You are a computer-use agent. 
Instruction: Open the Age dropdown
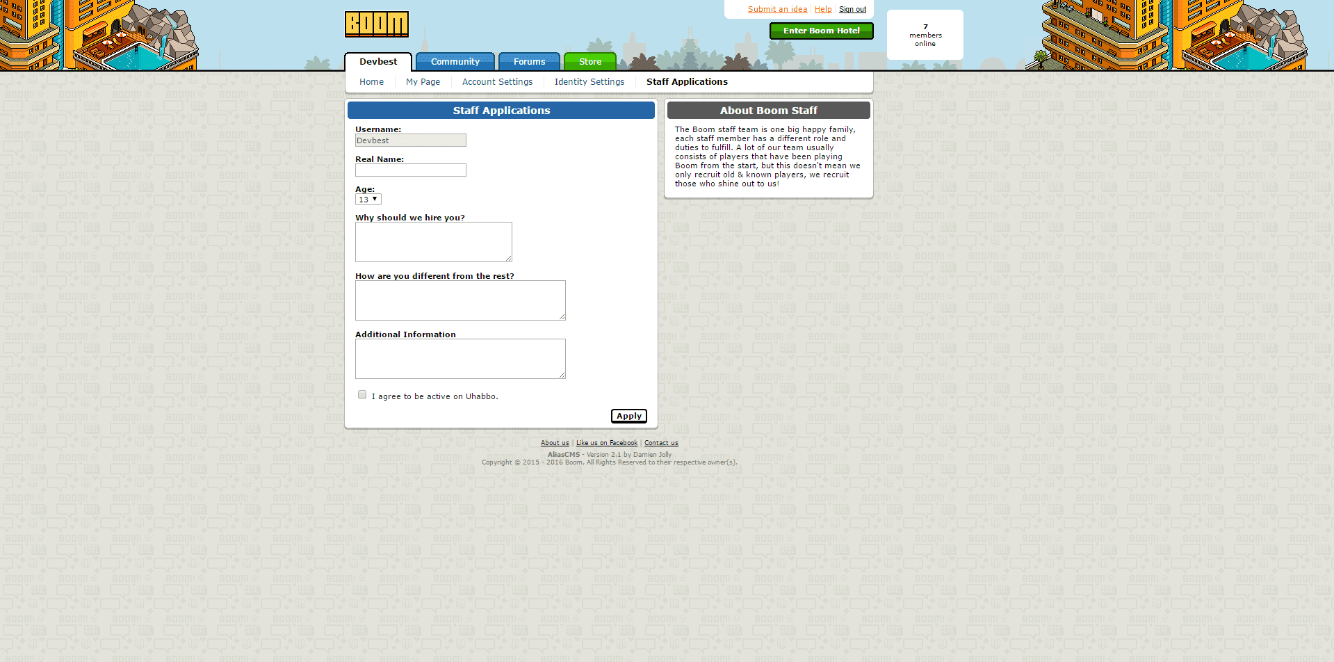(x=368, y=200)
